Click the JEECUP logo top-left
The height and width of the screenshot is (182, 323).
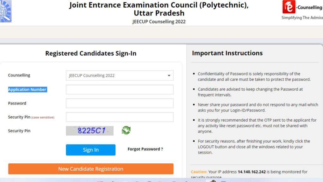pos(6,12)
